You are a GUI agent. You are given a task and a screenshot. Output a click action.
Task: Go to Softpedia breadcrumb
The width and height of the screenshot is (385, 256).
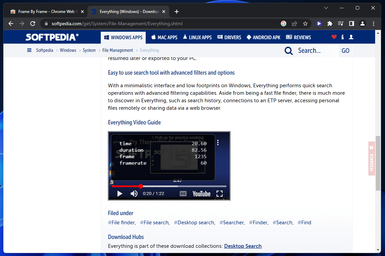pyautogui.click(x=45, y=50)
